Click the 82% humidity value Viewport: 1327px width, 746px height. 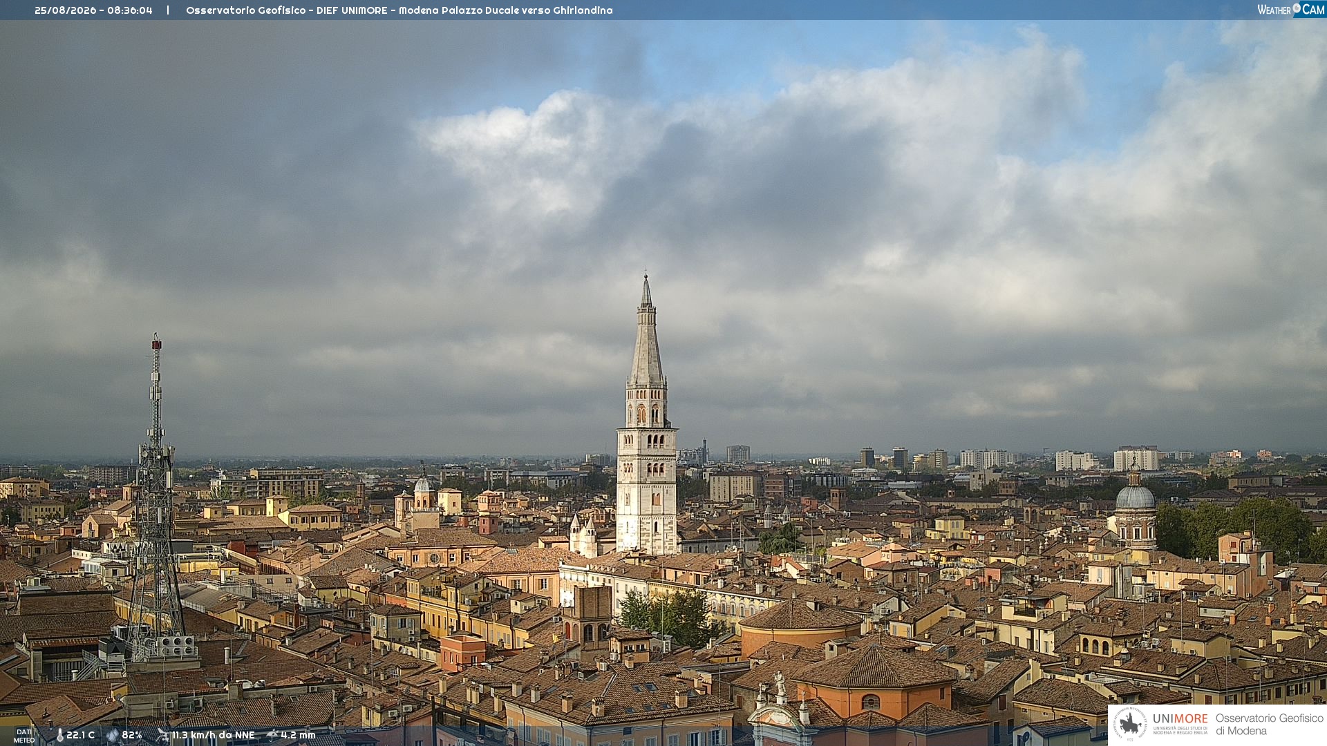tap(132, 735)
